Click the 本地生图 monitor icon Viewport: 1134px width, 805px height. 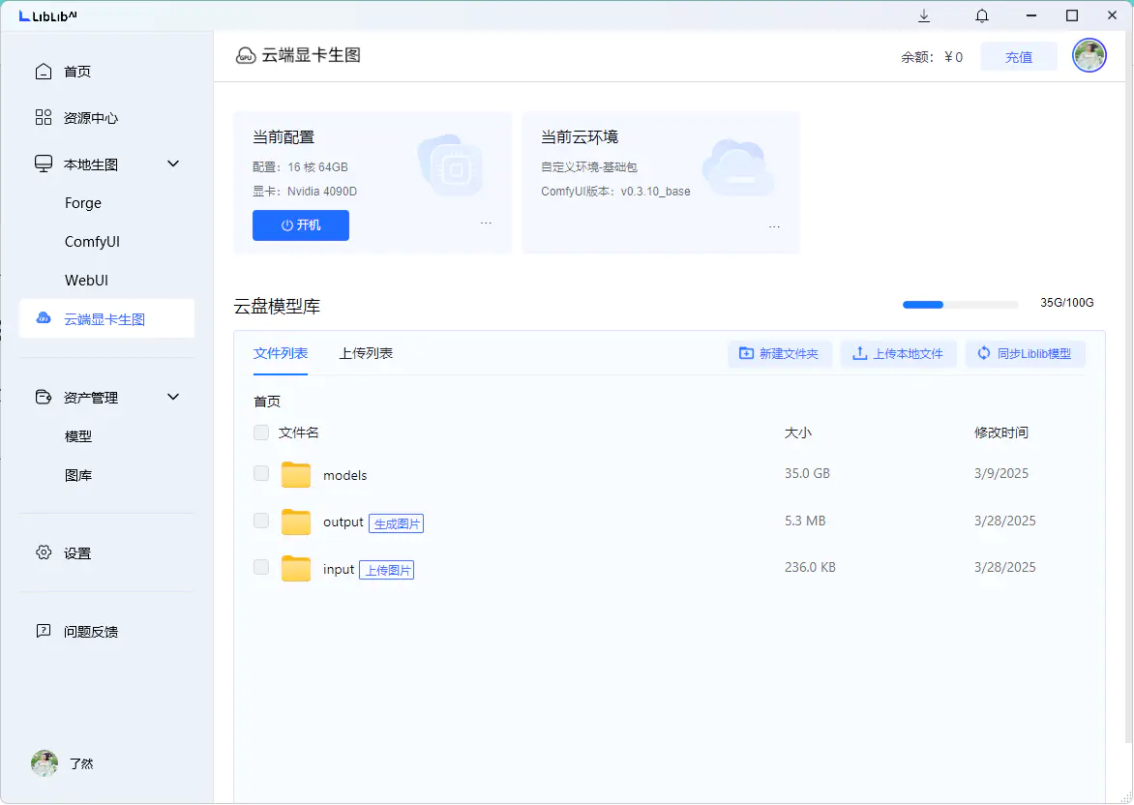click(x=44, y=164)
